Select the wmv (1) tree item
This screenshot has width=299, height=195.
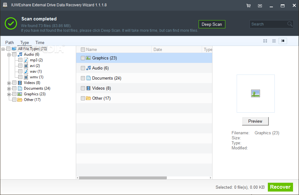tap(37, 77)
